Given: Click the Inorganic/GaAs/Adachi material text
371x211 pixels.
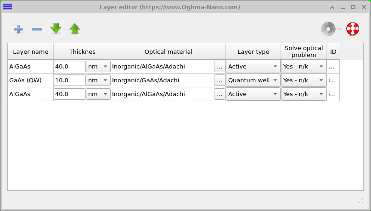Looking at the screenshot, I should [x=146, y=80].
